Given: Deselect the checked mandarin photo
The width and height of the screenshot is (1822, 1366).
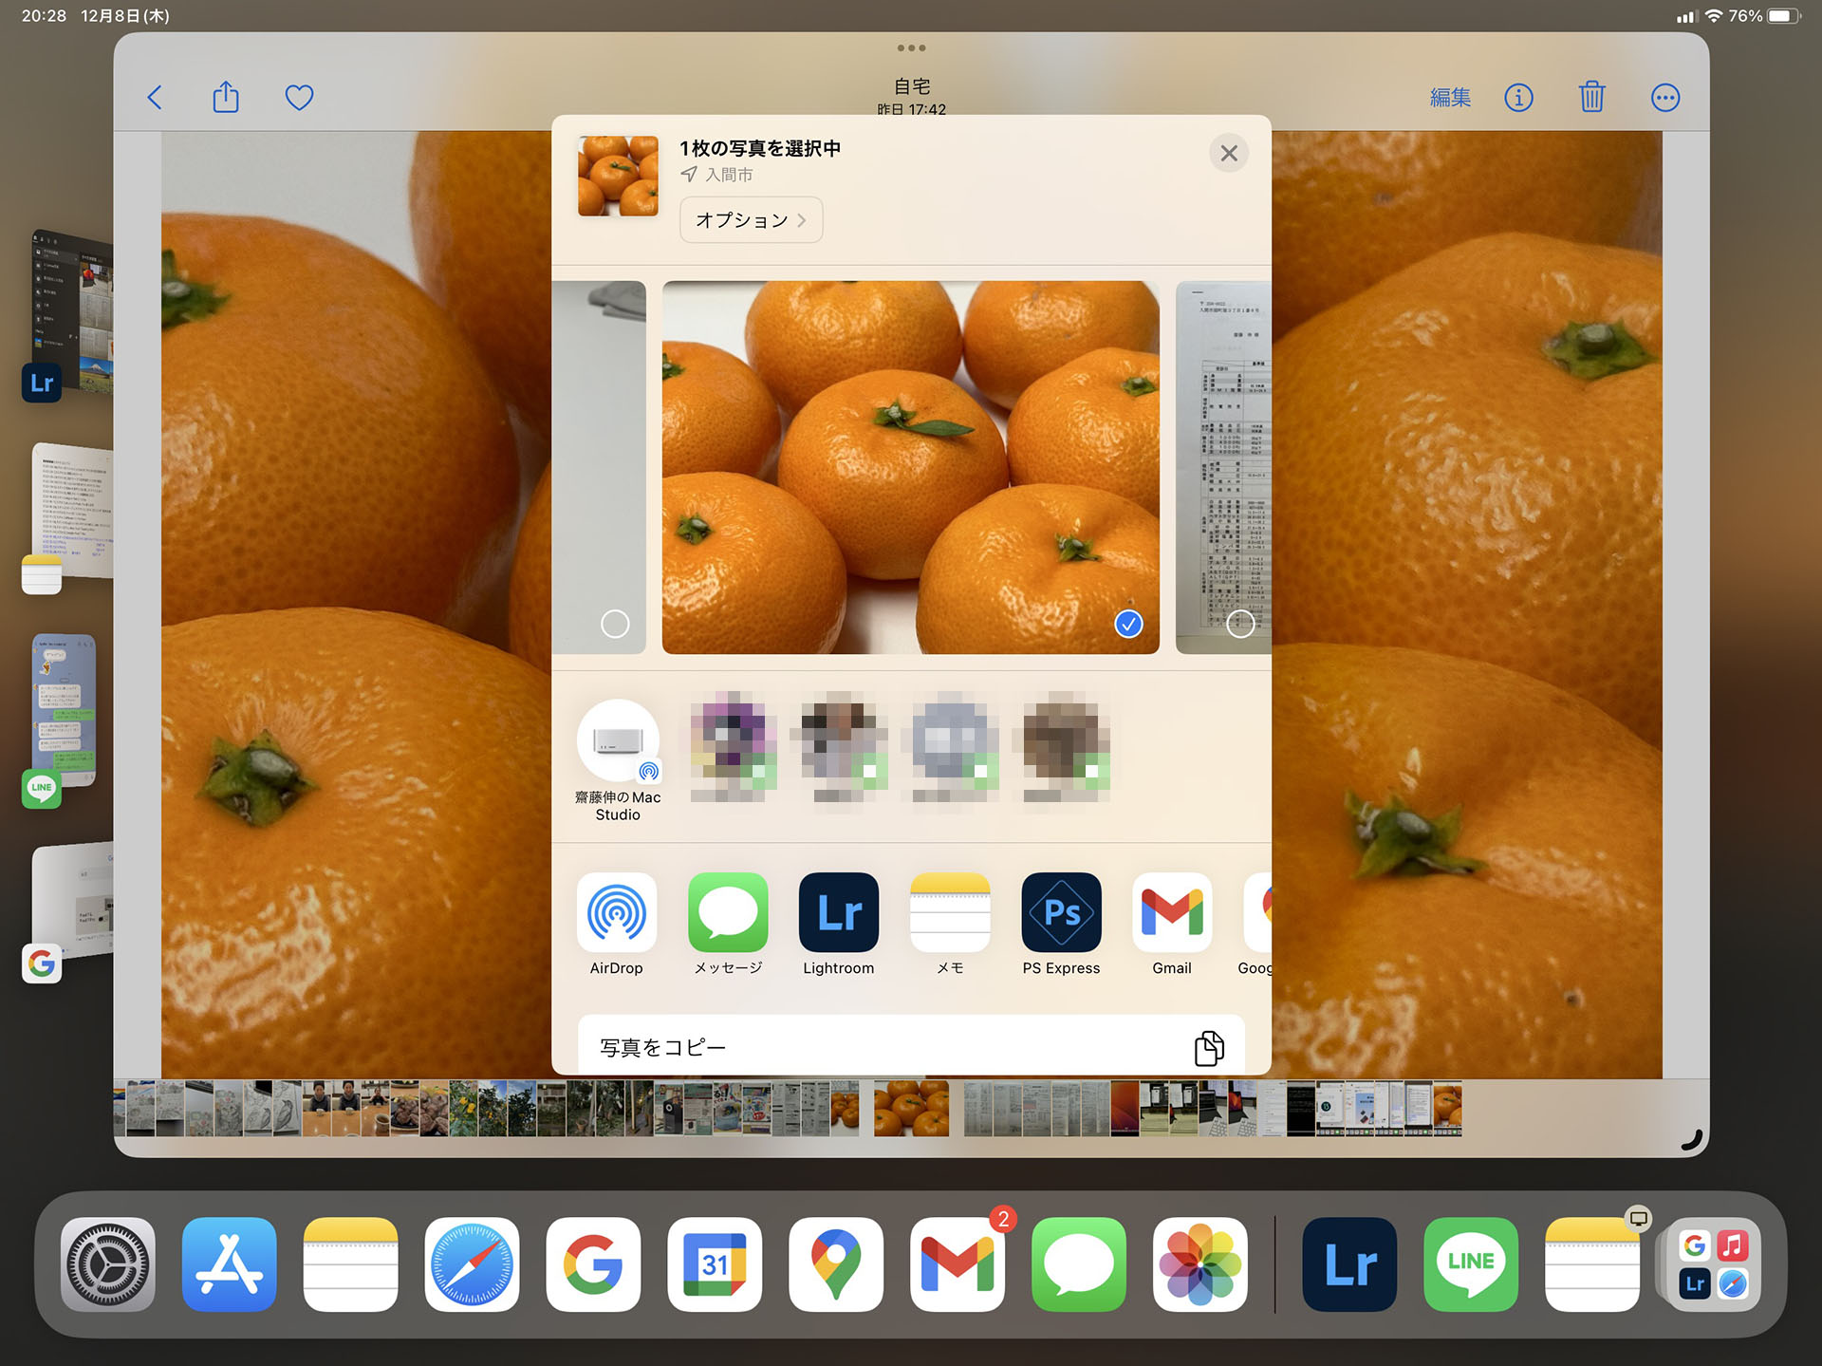Looking at the screenshot, I should [x=1127, y=625].
